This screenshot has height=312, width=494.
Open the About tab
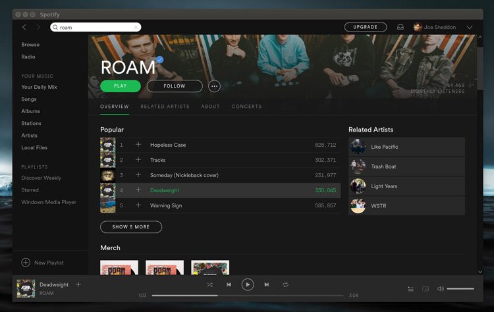pyautogui.click(x=211, y=107)
